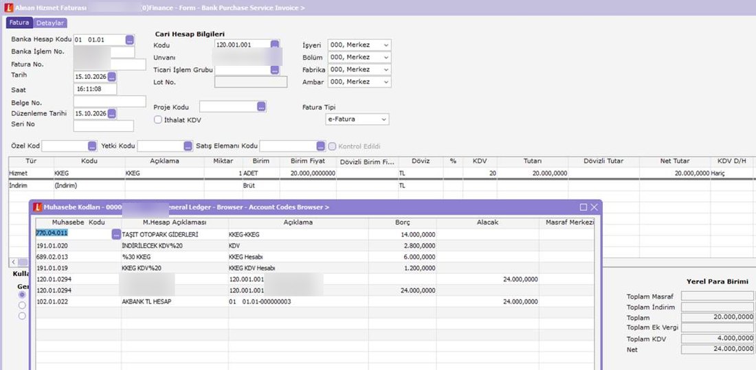Open Ticari İşlem Grubu lookup button

tap(274, 70)
